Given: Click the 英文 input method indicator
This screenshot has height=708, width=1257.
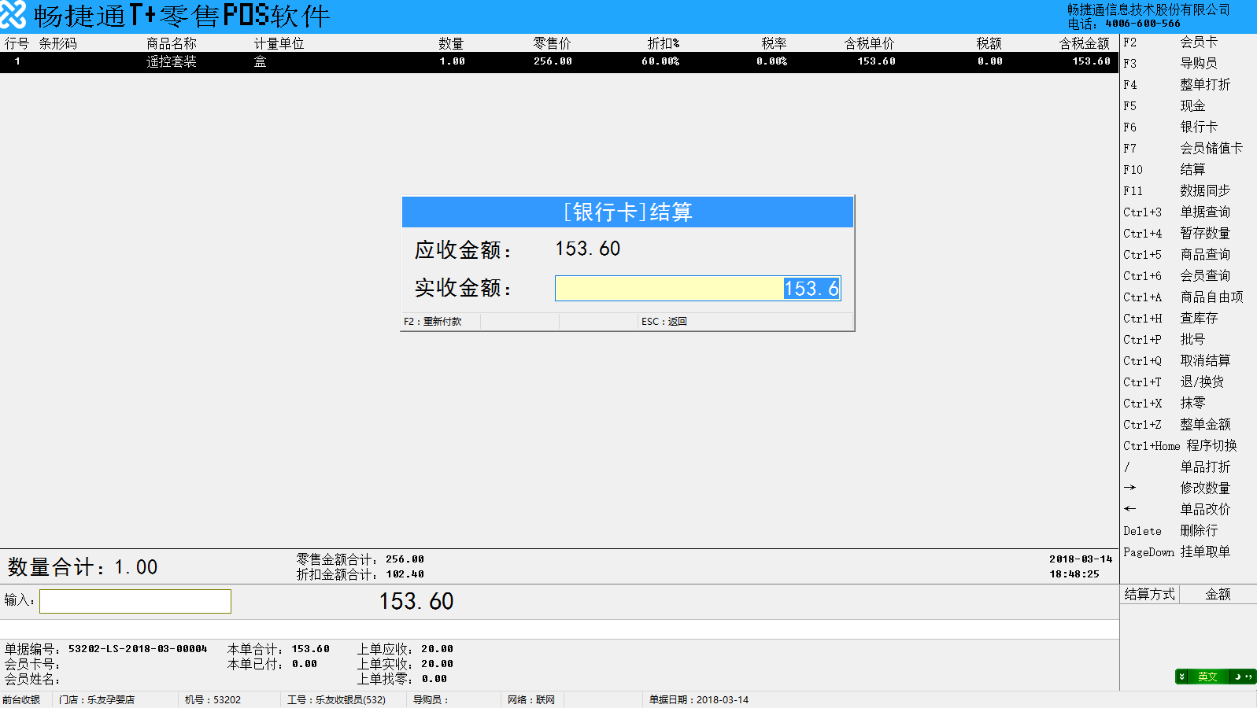Looking at the screenshot, I should (1207, 677).
